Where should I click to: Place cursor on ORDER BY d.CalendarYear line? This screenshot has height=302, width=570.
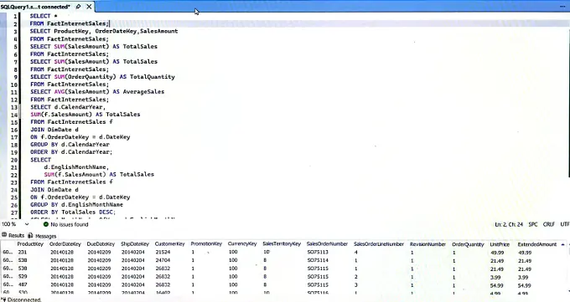[71, 151]
